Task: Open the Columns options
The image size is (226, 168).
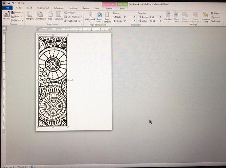Action: 59,16
